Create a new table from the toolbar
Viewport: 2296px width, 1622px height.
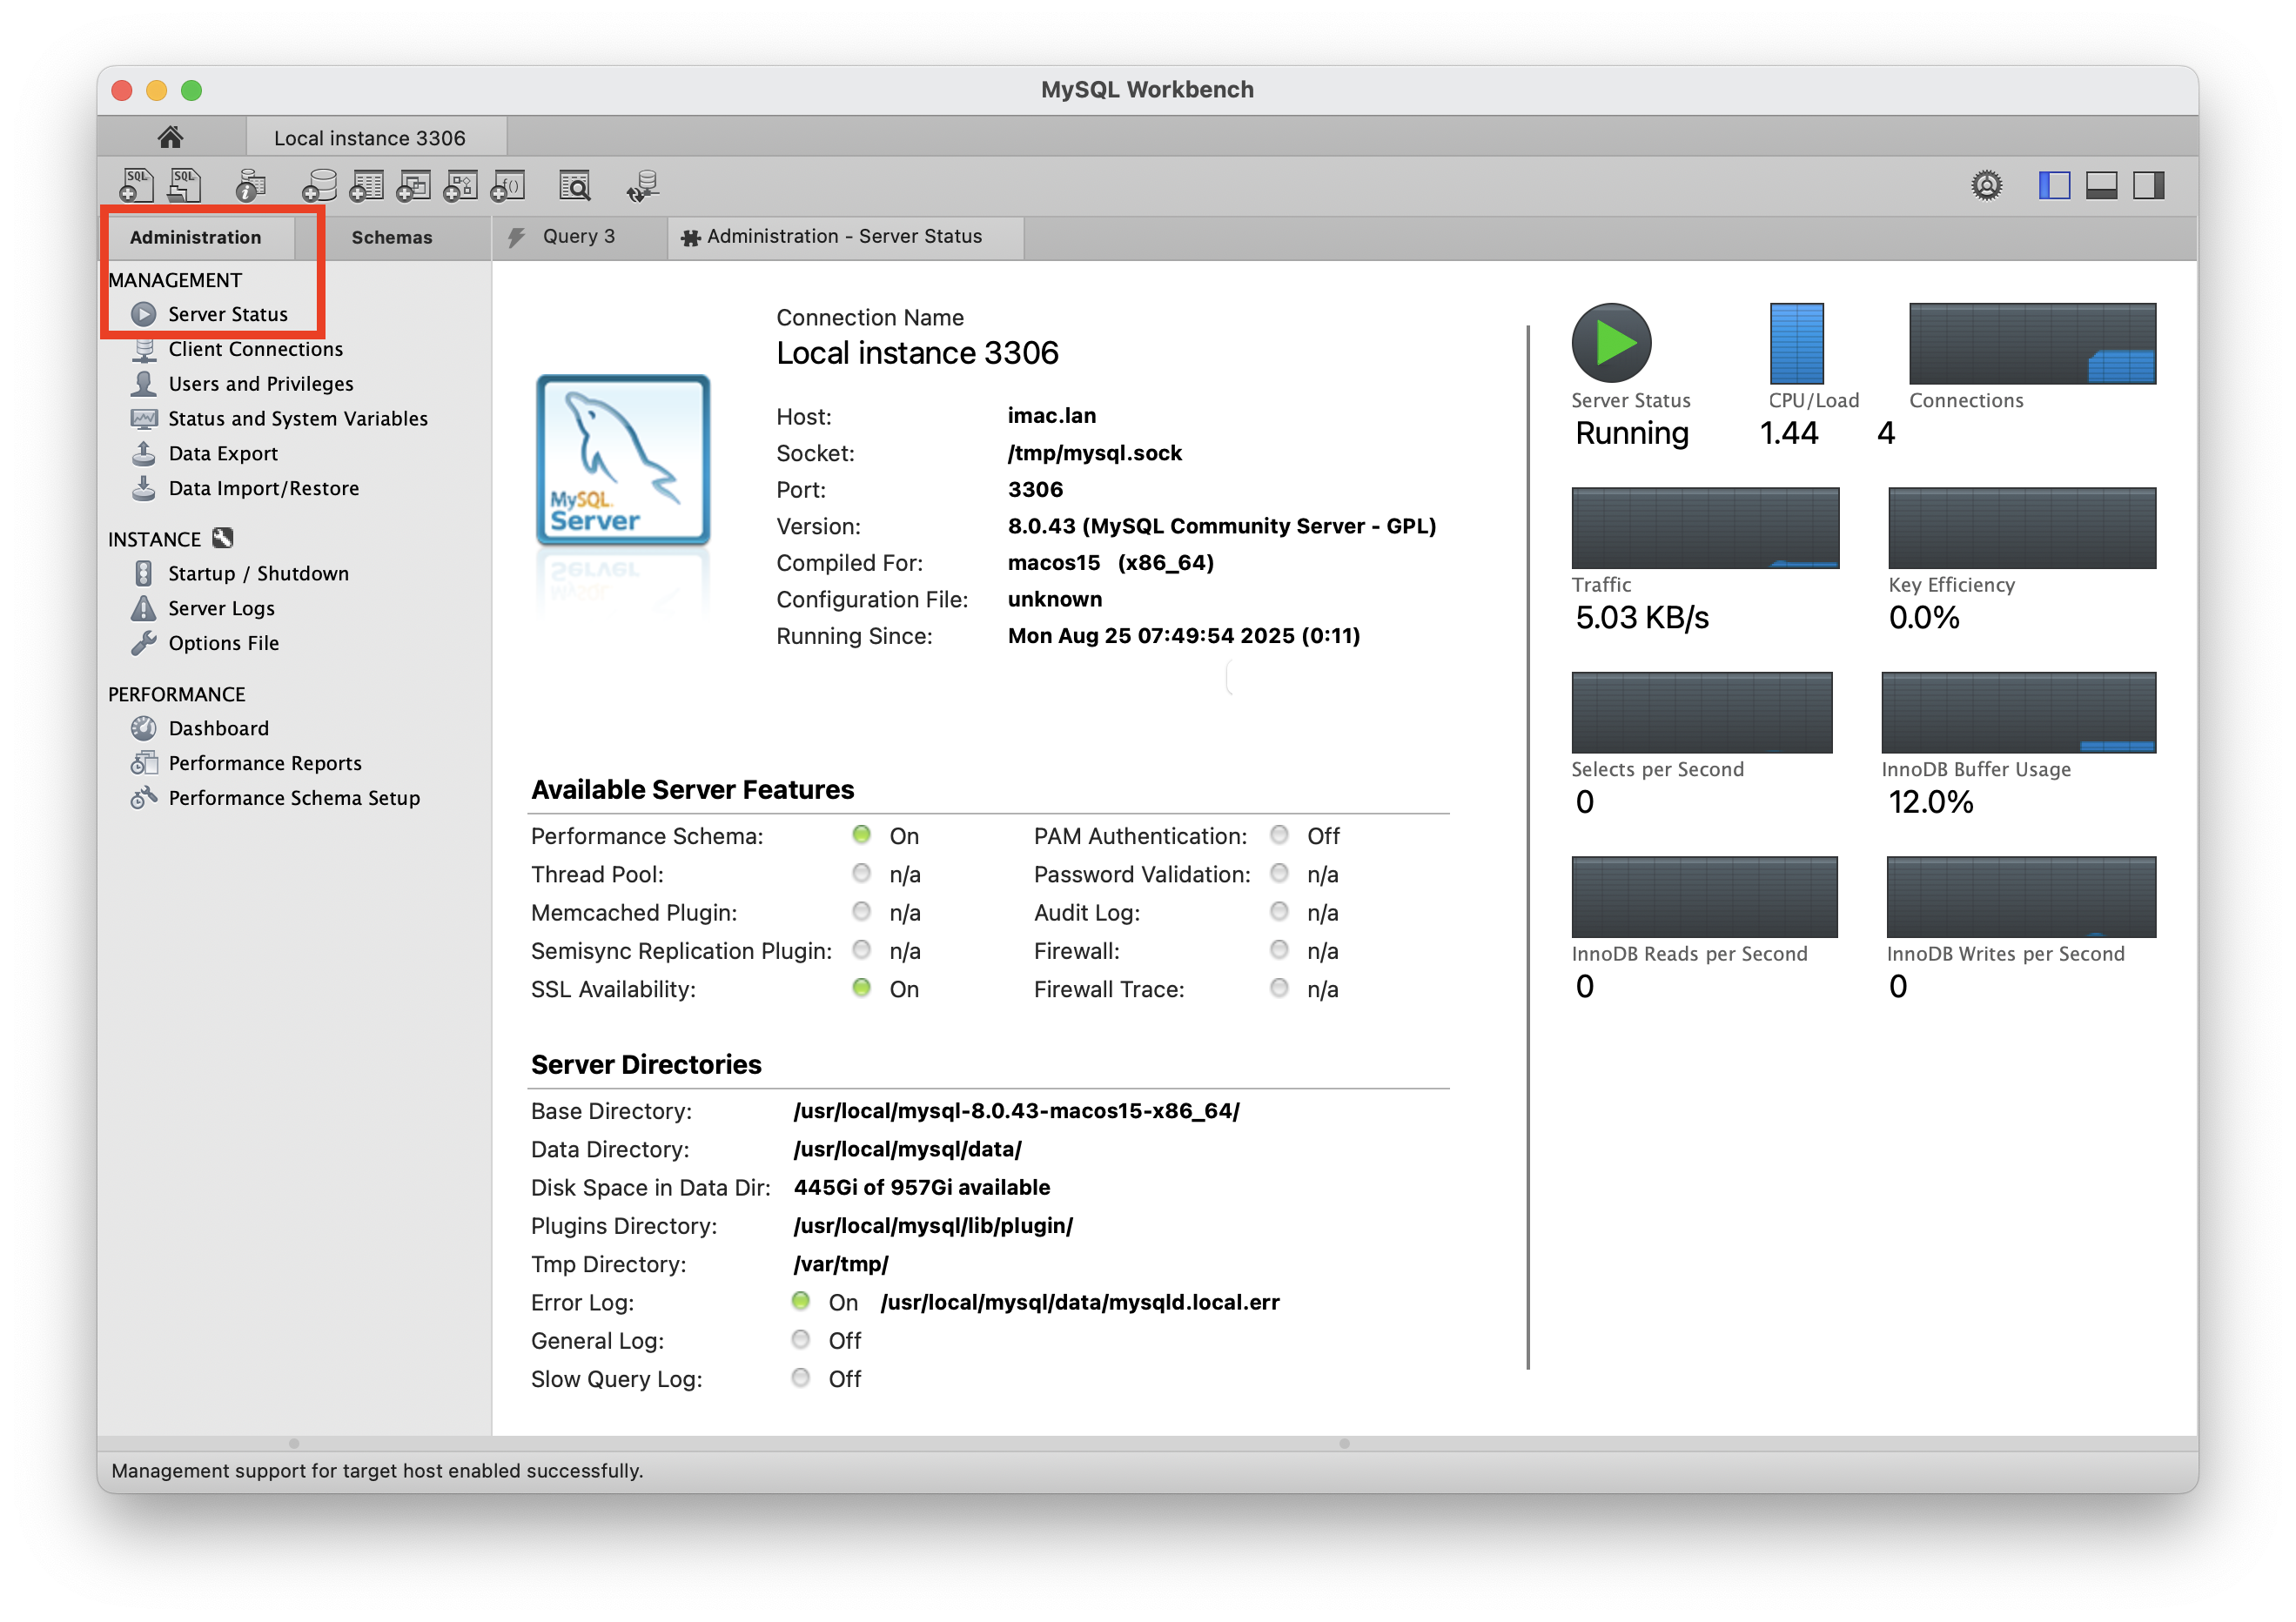coord(366,185)
